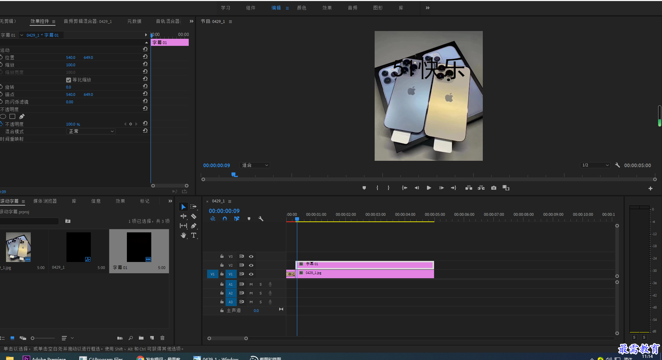
Task: Expand hidden source panel tabs chevron
Action: [x=192, y=21]
